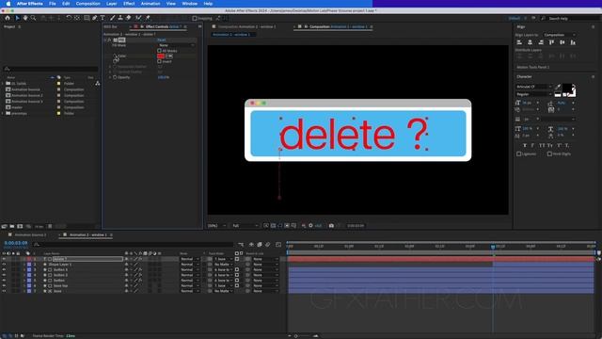Align layers vertical center

pos(562,42)
